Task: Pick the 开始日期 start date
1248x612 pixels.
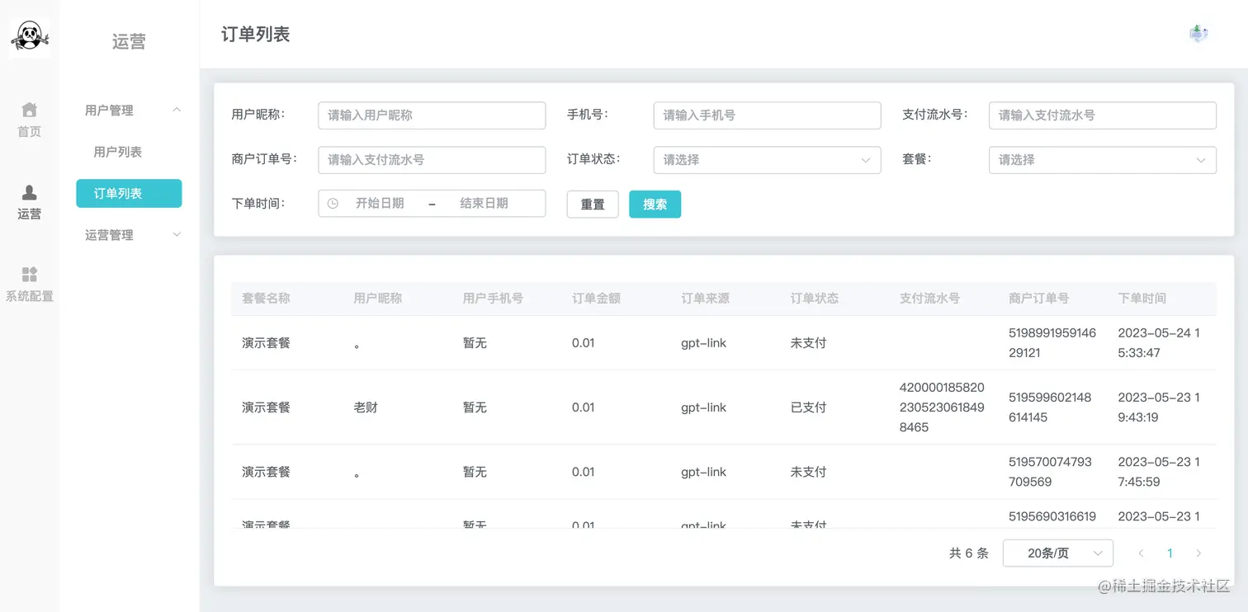Action: [380, 203]
